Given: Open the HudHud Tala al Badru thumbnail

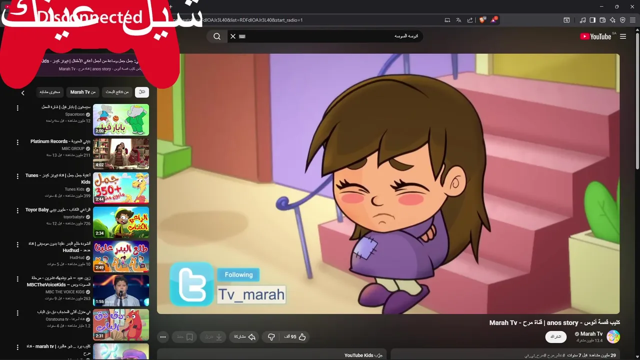Looking at the screenshot, I should tap(121, 256).
